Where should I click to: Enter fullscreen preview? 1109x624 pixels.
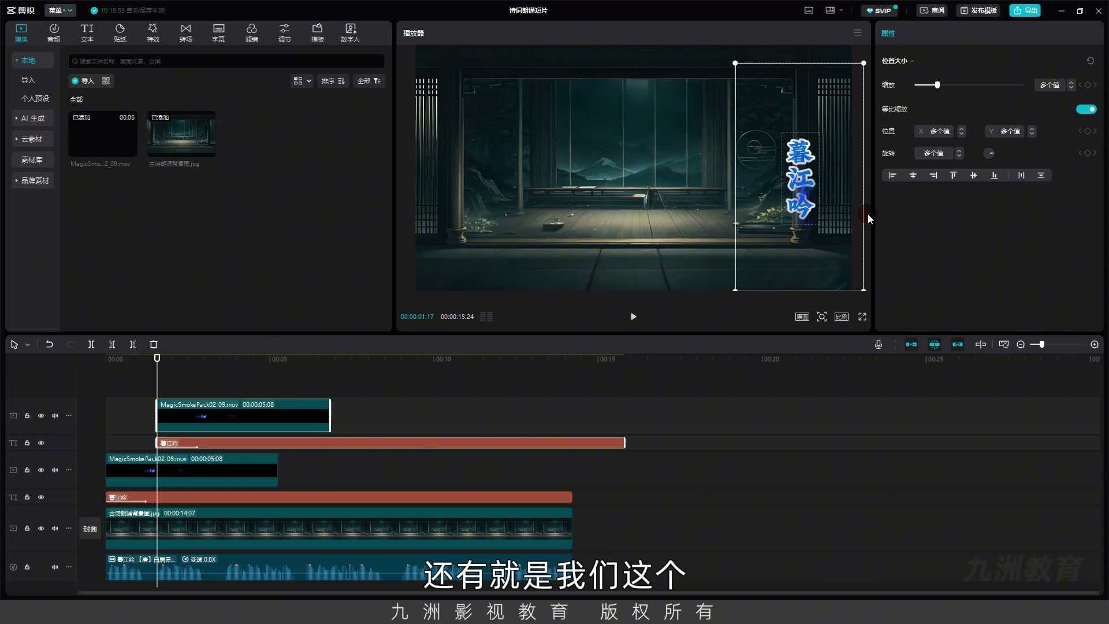pyautogui.click(x=862, y=317)
